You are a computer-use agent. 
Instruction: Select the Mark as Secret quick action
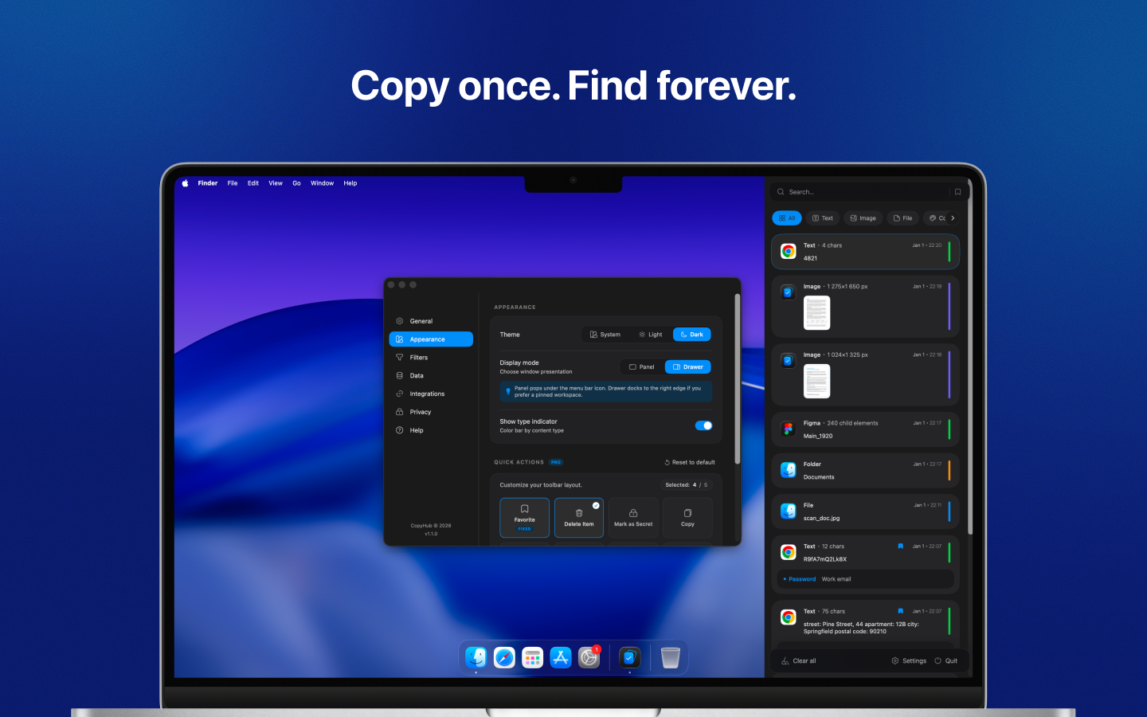pyautogui.click(x=633, y=517)
